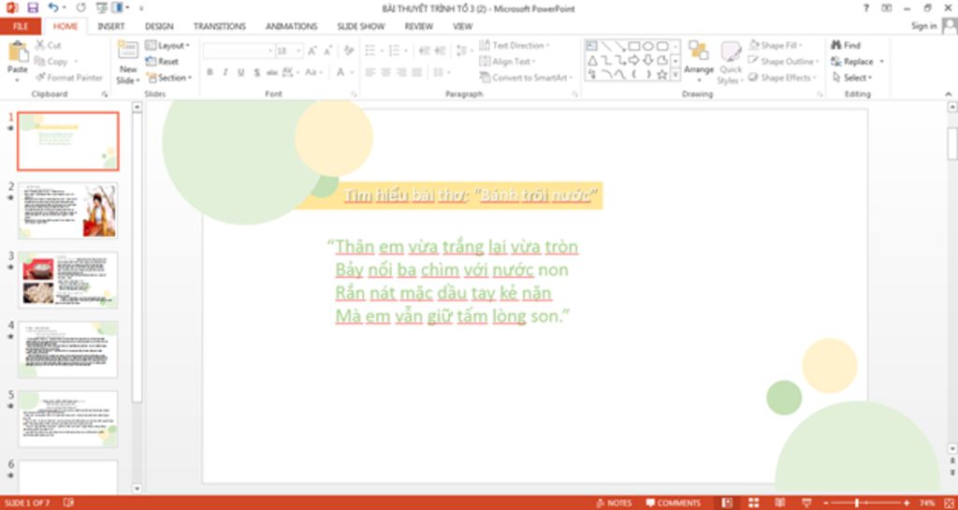
Task: Apply text shadow formatting
Action: point(256,73)
